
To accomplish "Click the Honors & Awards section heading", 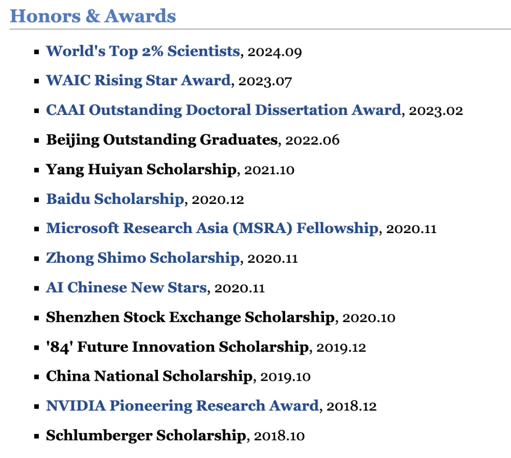I will [93, 16].
